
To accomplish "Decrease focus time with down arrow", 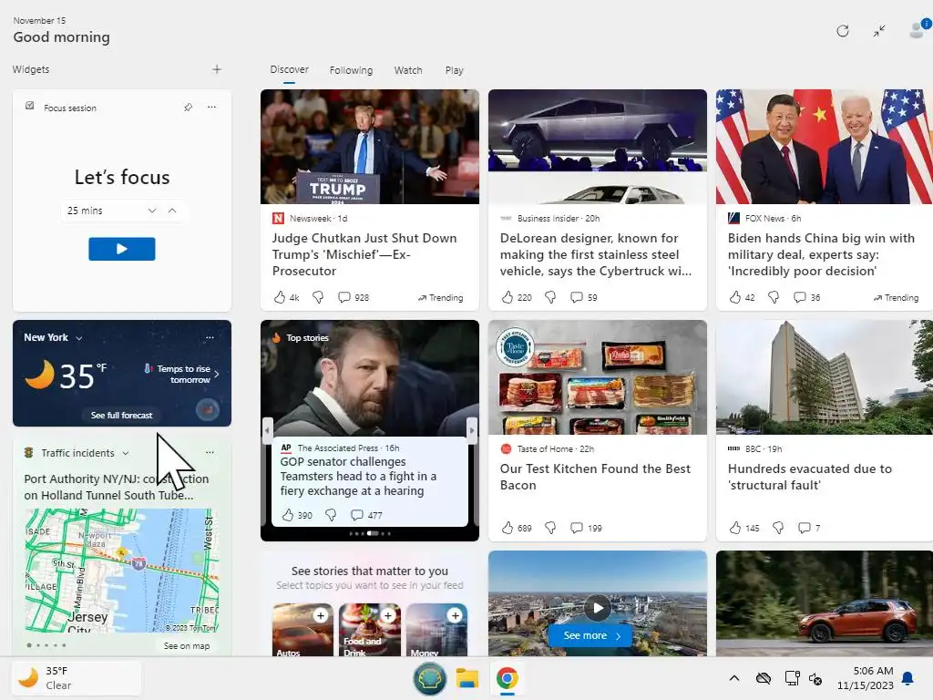I will pyautogui.click(x=152, y=211).
